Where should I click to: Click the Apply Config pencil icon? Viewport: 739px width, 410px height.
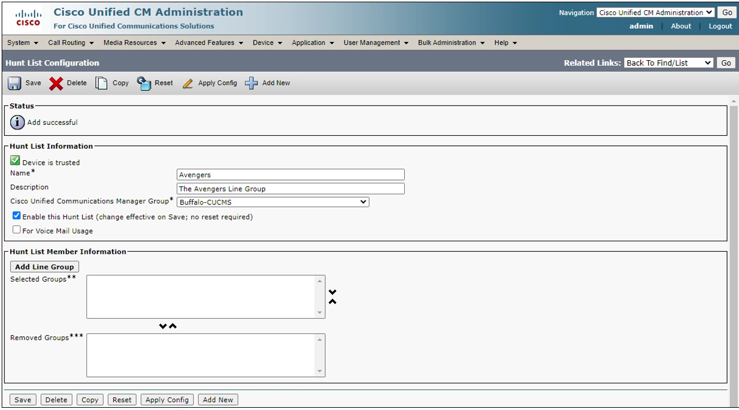point(188,83)
